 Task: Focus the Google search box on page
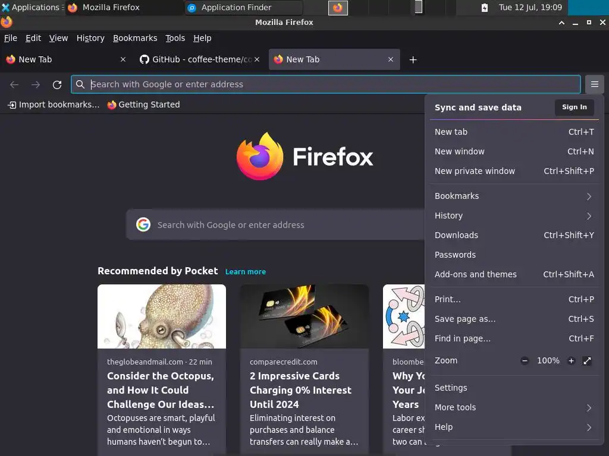[x=275, y=224]
